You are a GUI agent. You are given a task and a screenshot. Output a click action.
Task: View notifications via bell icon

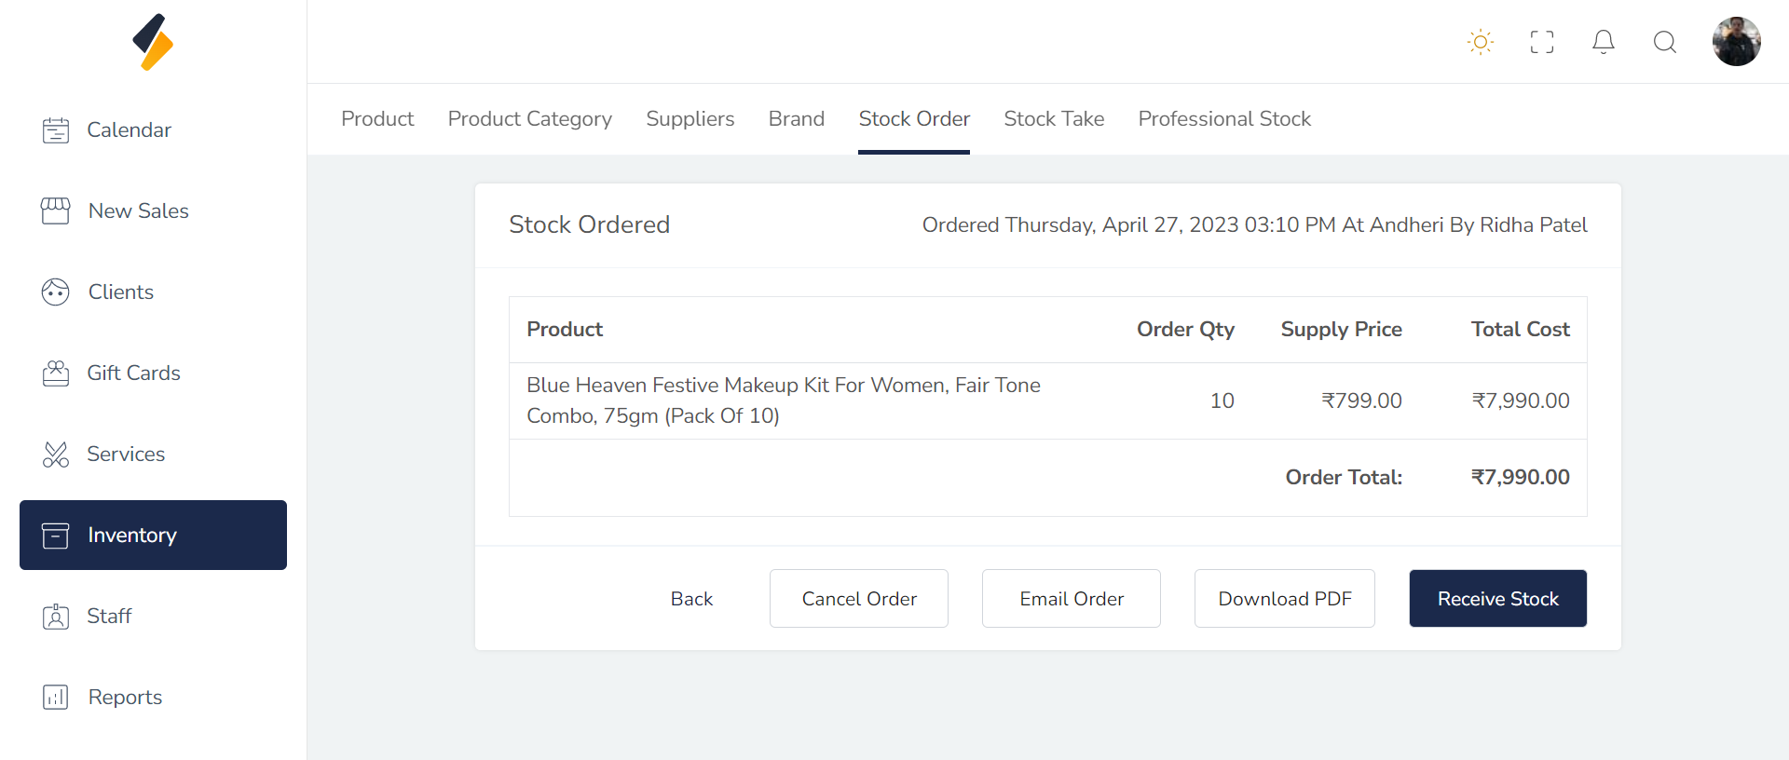[1603, 42]
